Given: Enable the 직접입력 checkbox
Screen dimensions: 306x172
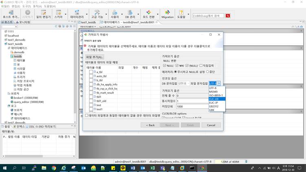Looking at the screenshot, I should pyautogui.click(x=201, y=65).
